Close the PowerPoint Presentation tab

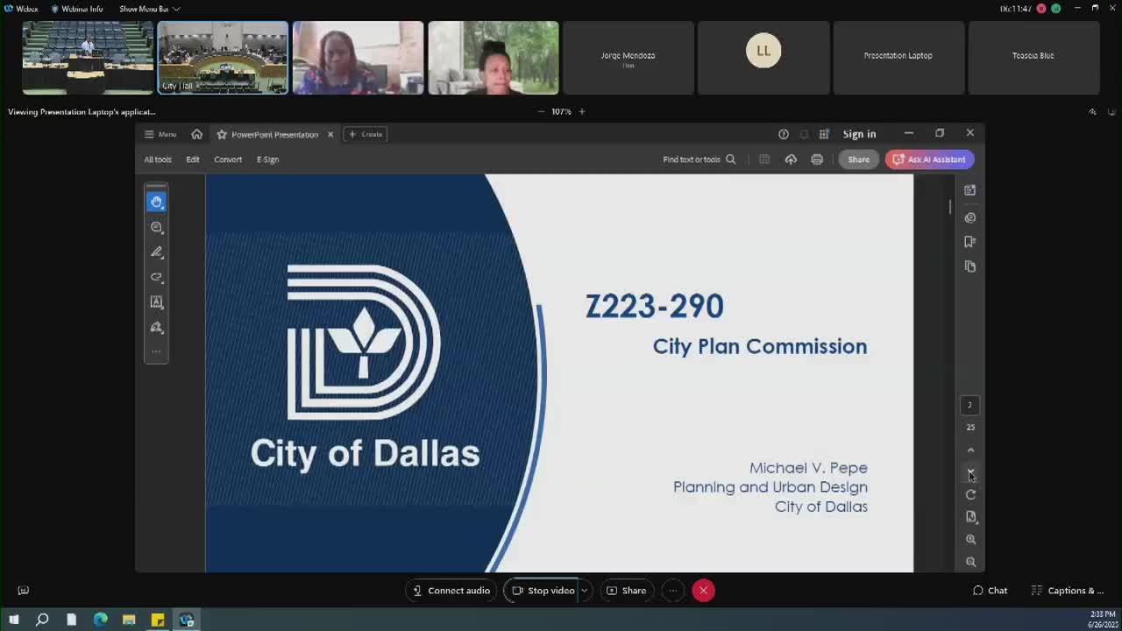[330, 134]
